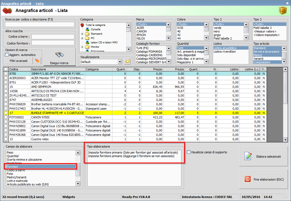Click Colore list scroll down arrow
Viewport: 291px width, 201px height.
pyautogui.click(x=206, y=38)
